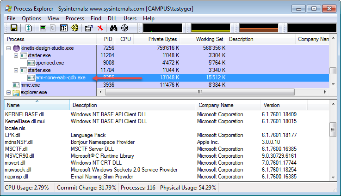
Task: Open the DLL menu
Action: tap(112, 18)
